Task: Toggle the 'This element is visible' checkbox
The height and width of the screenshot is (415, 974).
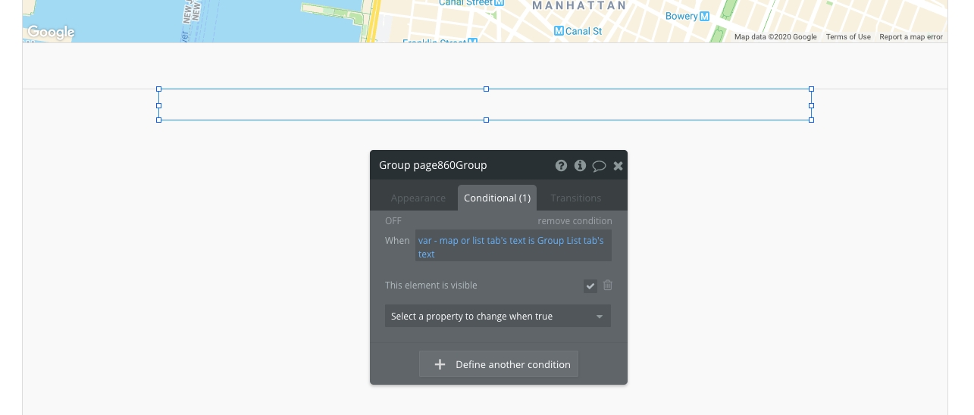Action: 590,286
